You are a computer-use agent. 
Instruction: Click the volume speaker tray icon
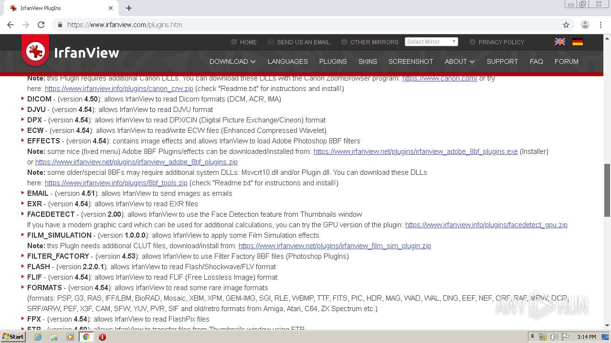(x=554, y=337)
